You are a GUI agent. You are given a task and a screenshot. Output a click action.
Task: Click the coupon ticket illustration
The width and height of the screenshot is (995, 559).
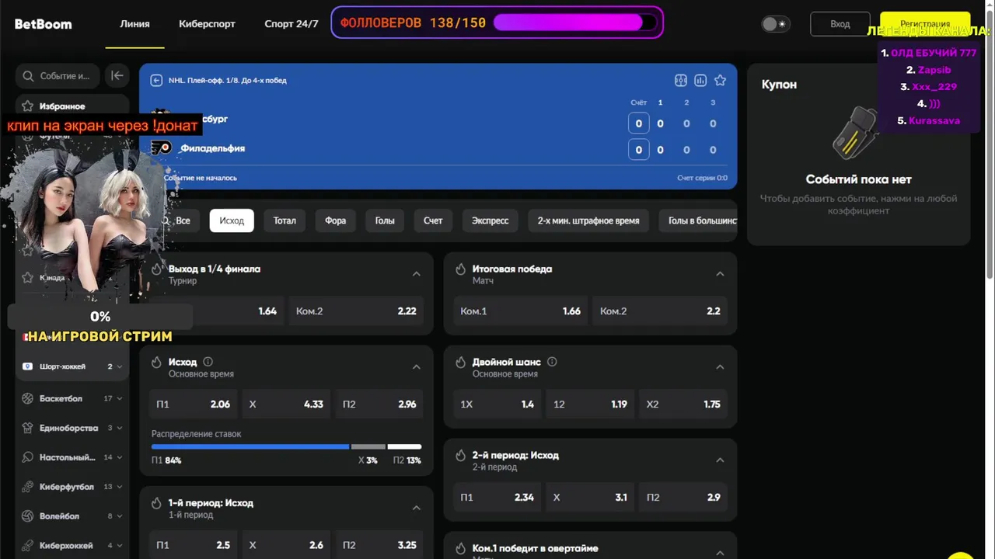[x=857, y=134]
